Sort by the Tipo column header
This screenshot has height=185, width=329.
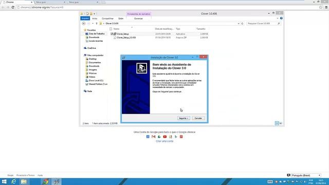(178, 29)
